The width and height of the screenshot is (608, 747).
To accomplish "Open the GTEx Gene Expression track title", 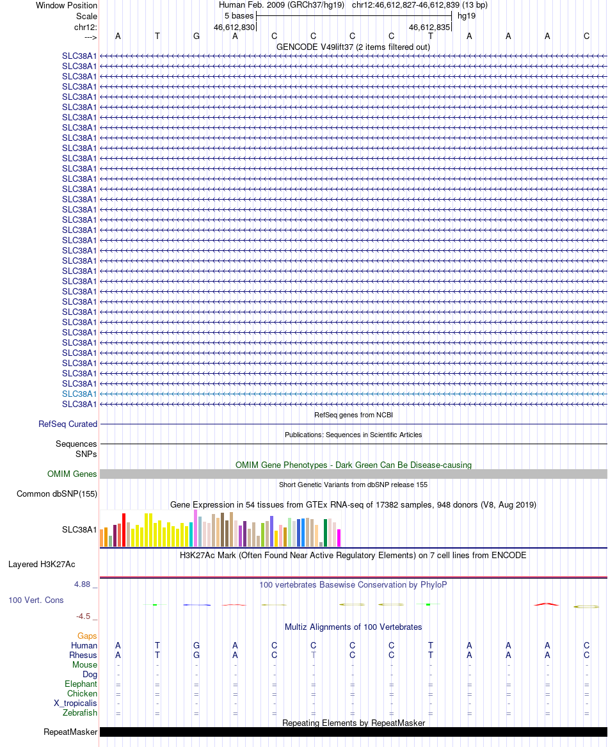I will coord(353,504).
